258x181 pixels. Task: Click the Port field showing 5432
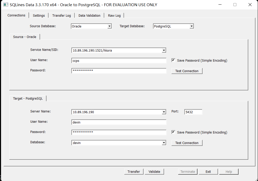click(x=193, y=112)
